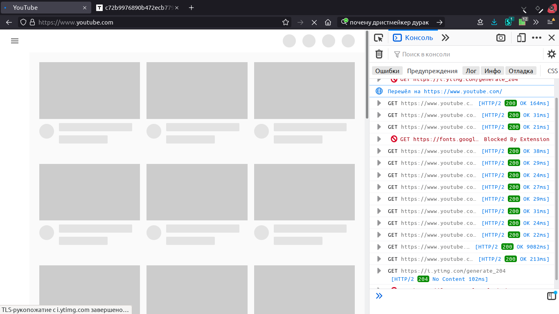Click console output scrollbar
The width and height of the screenshot is (559, 314).
click(x=557, y=188)
